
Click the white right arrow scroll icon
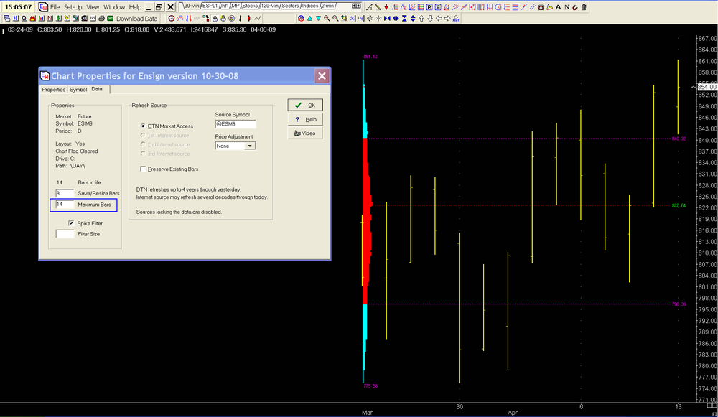[x=447, y=19]
